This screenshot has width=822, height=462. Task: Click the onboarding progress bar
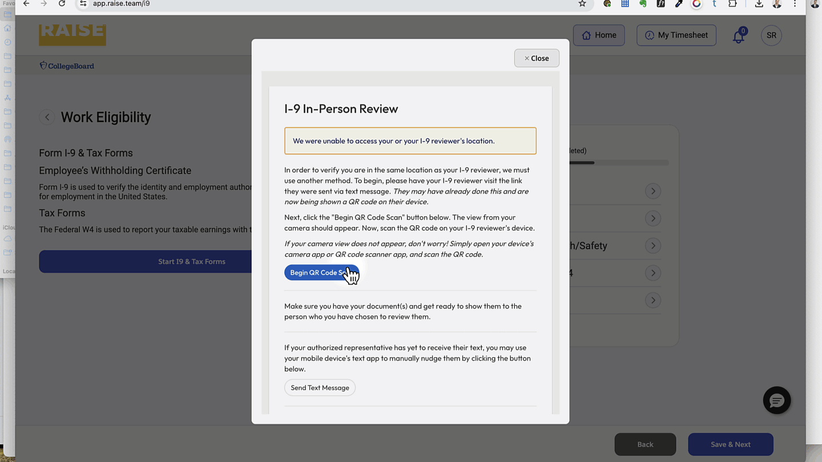[x=619, y=163]
